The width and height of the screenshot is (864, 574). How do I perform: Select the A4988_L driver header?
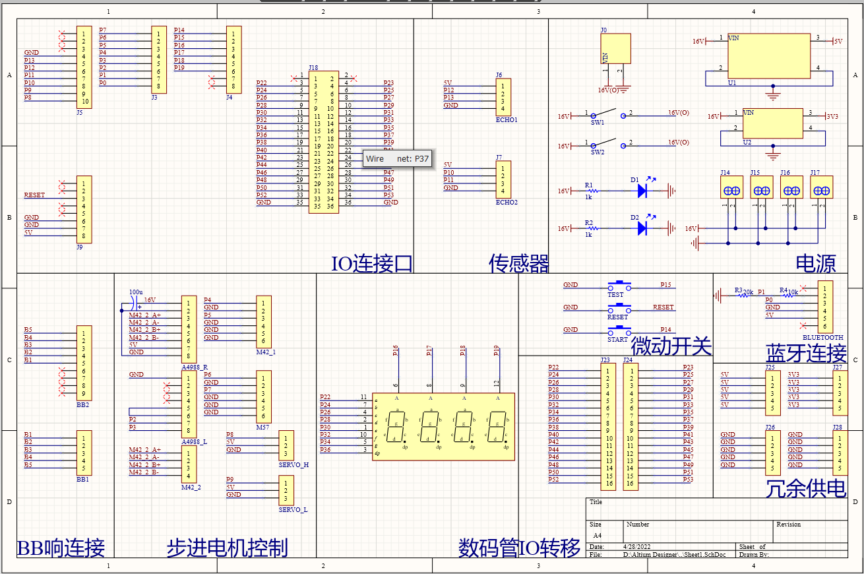(x=189, y=404)
